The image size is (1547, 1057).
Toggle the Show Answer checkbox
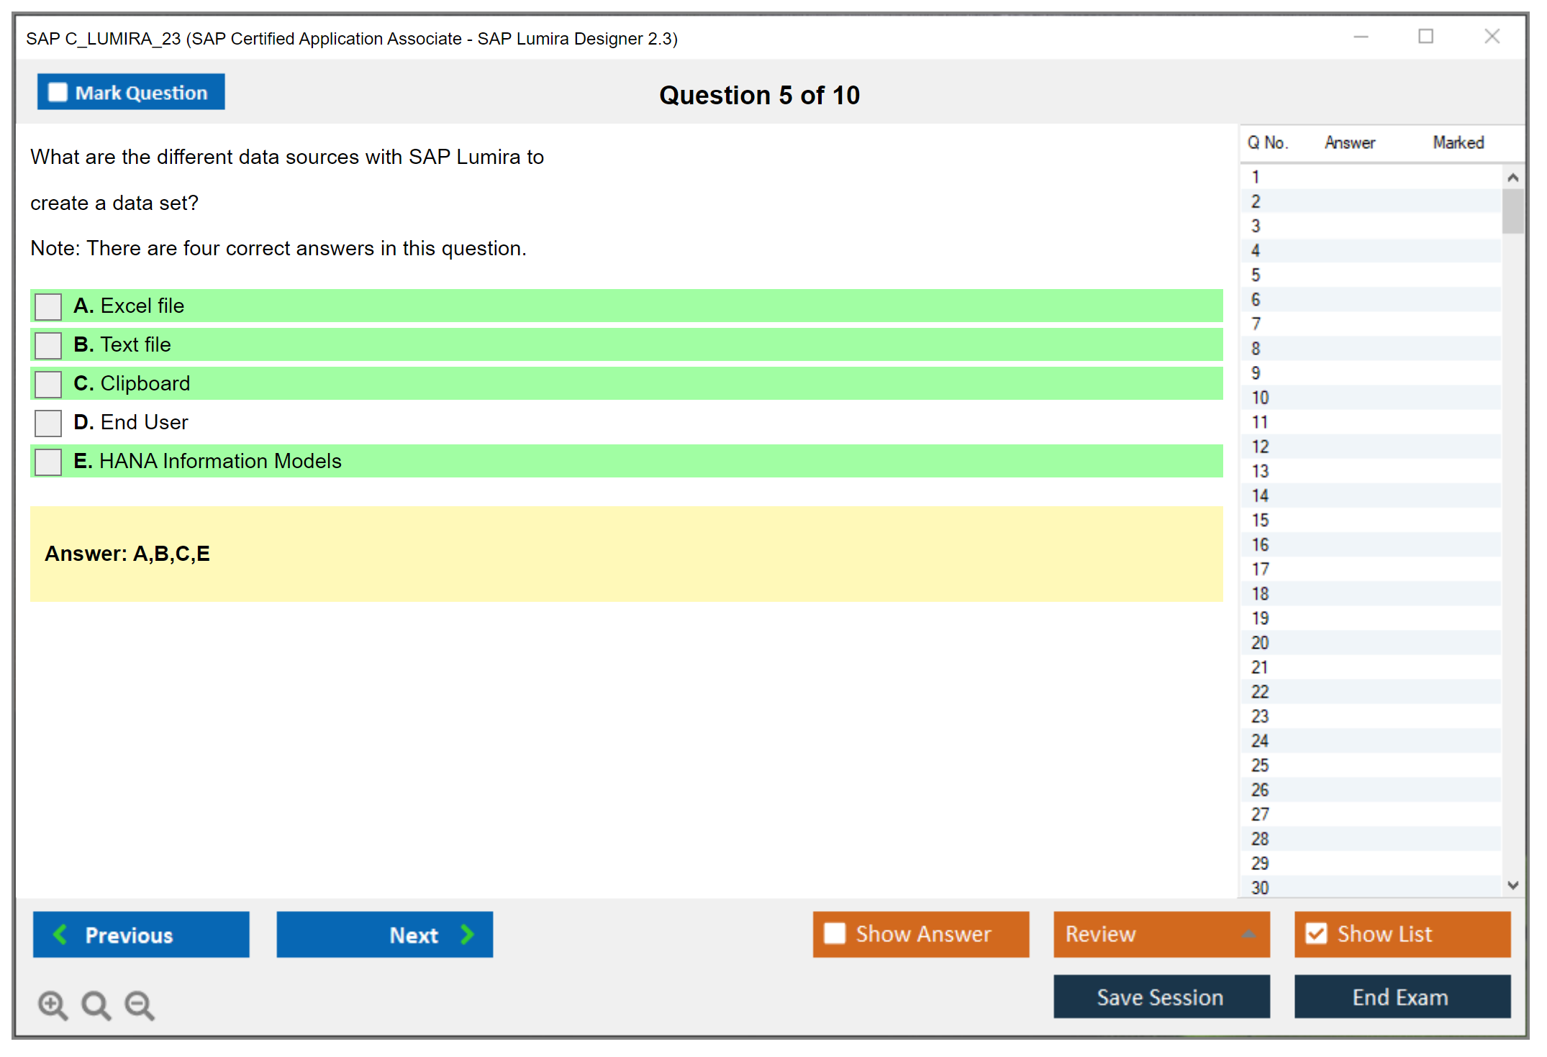click(x=835, y=933)
